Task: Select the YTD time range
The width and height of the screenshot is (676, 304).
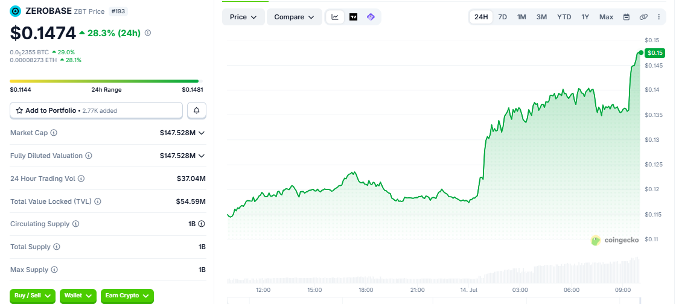Action: (564, 17)
